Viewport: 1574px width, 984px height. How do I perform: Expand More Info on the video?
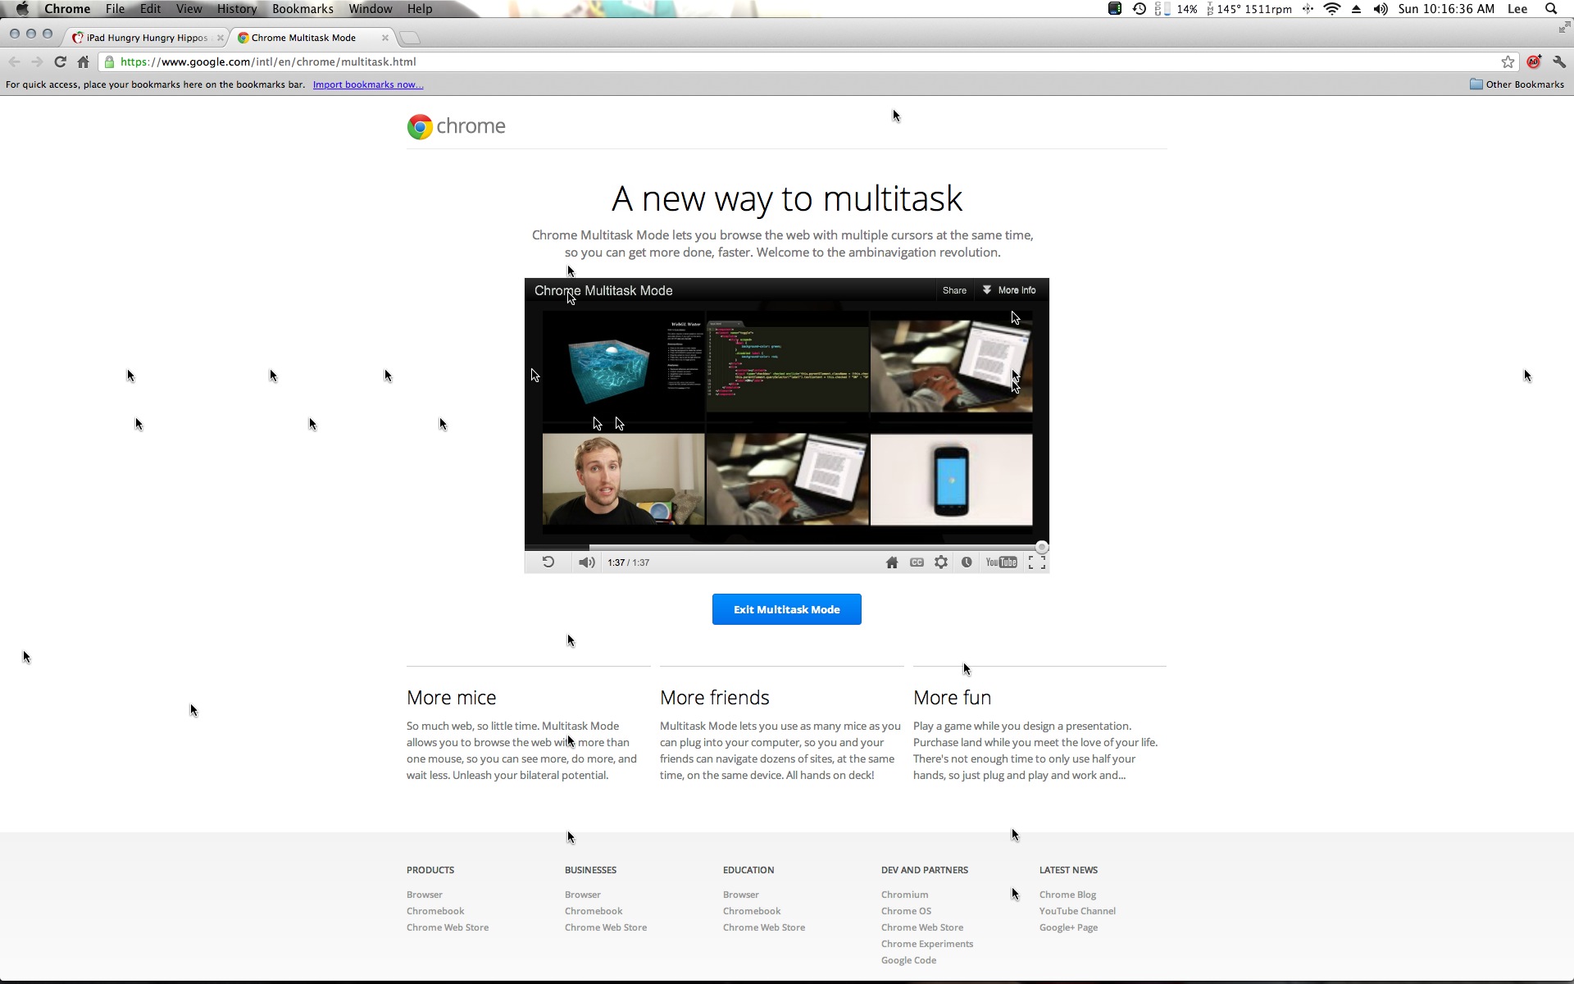(x=1009, y=290)
